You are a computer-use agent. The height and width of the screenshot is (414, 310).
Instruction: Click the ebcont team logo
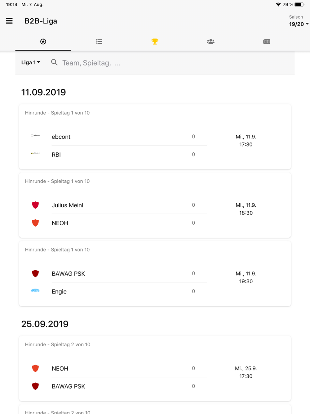tap(35, 136)
